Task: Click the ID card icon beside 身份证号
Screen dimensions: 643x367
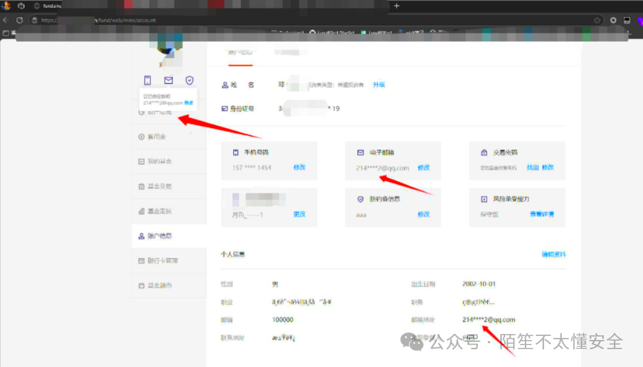Action: coord(224,109)
